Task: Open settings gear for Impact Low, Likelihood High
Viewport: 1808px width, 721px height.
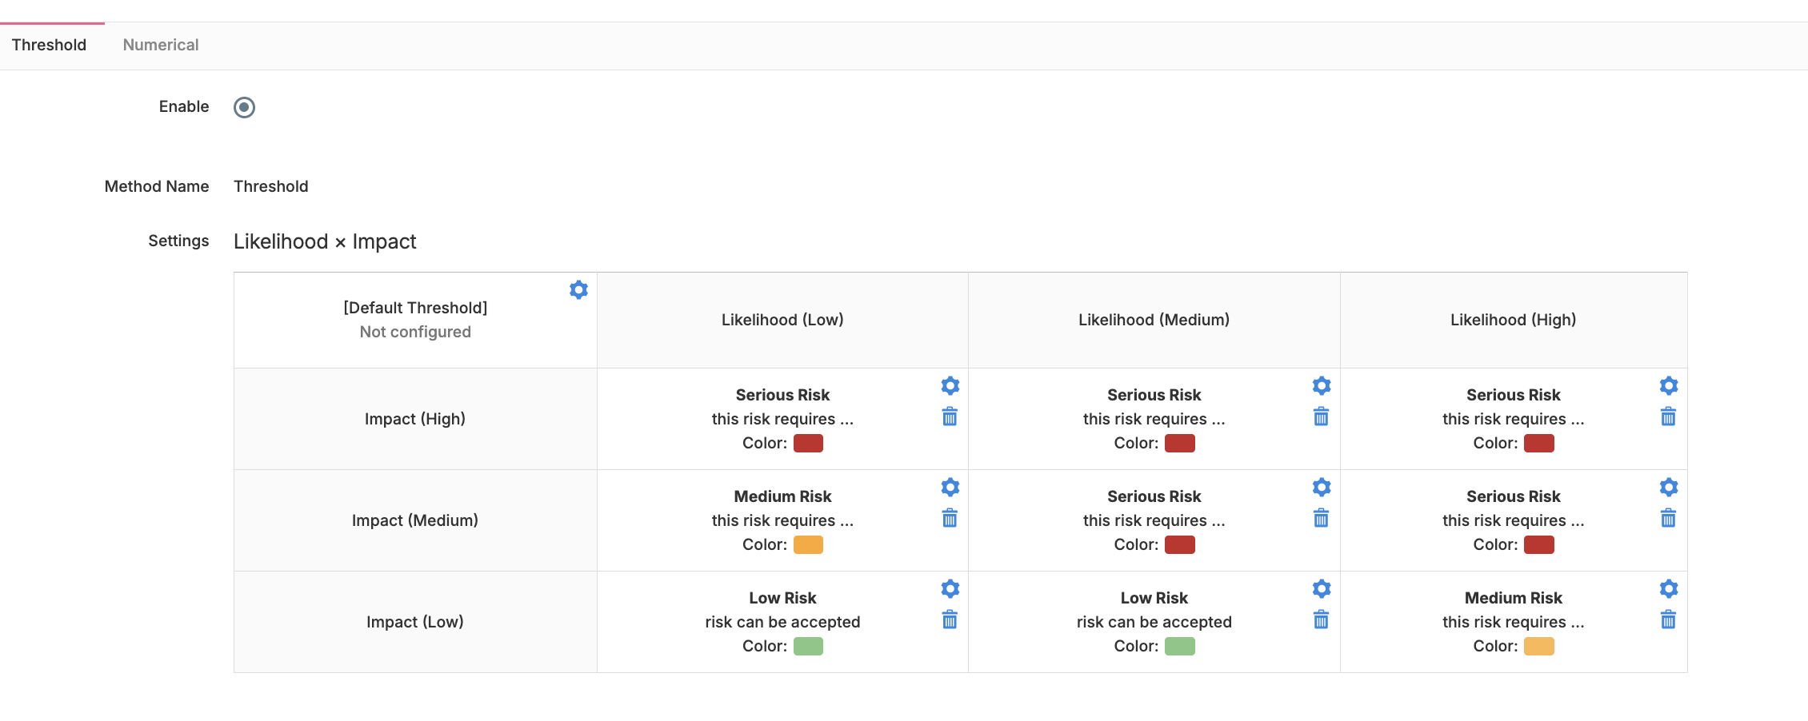Action: (1668, 589)
